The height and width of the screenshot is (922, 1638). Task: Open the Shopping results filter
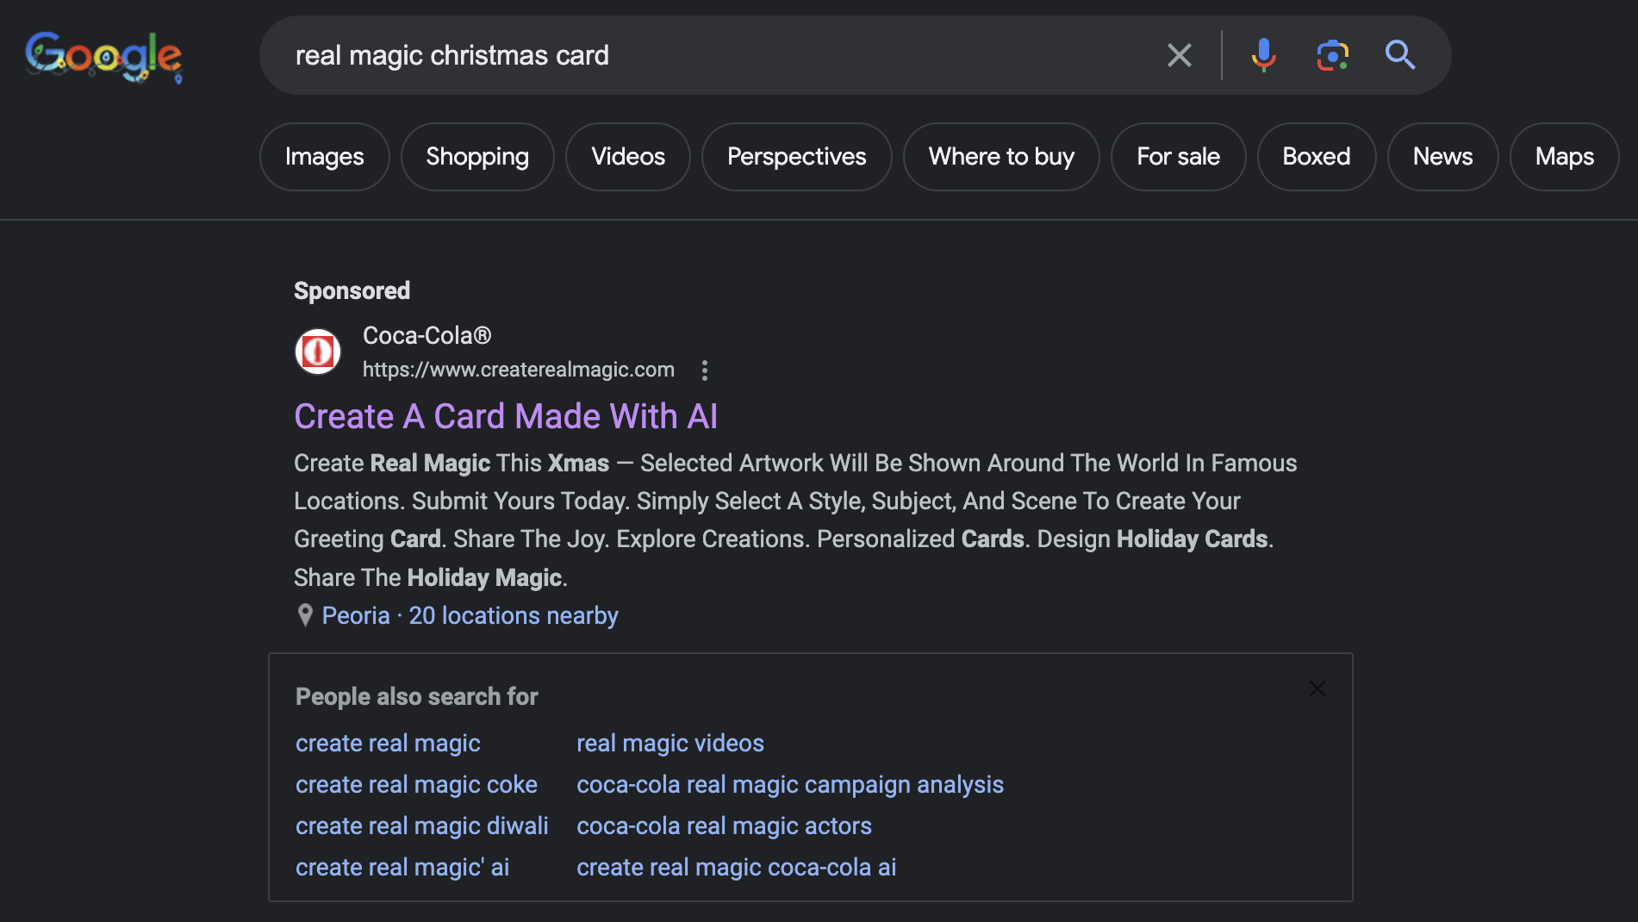tap(477, 156)
